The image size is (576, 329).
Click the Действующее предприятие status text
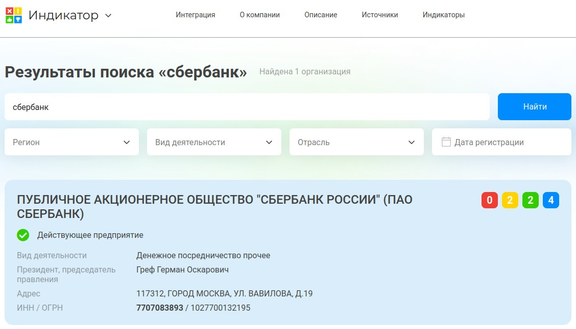[x=90, y=235]
